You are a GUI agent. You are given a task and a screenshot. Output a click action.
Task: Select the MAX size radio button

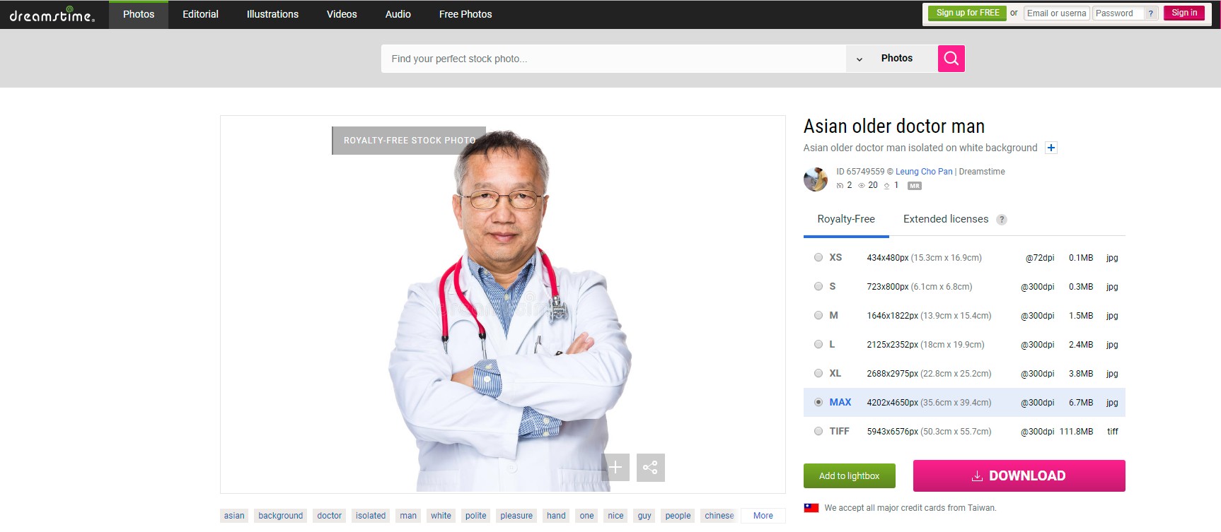[x=818, y=403]
